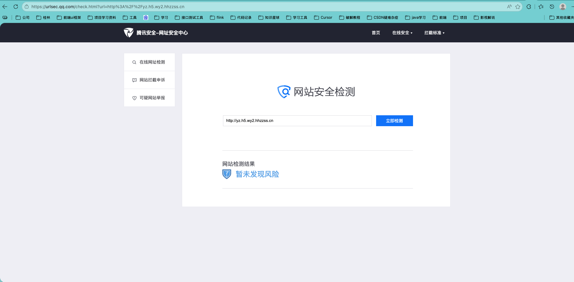Open the browser Extensions puzzle icon
574x282 pixels.
[x=529, y=7]
